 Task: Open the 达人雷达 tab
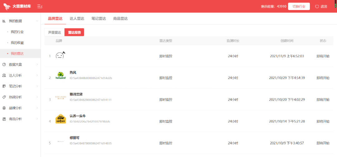click(x=77, y=18)
